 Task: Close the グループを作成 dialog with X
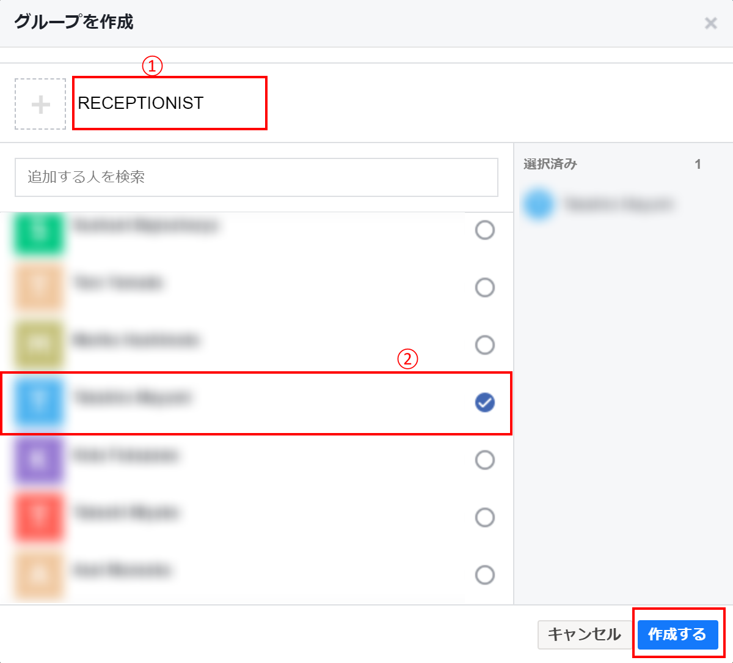point(710,23)
